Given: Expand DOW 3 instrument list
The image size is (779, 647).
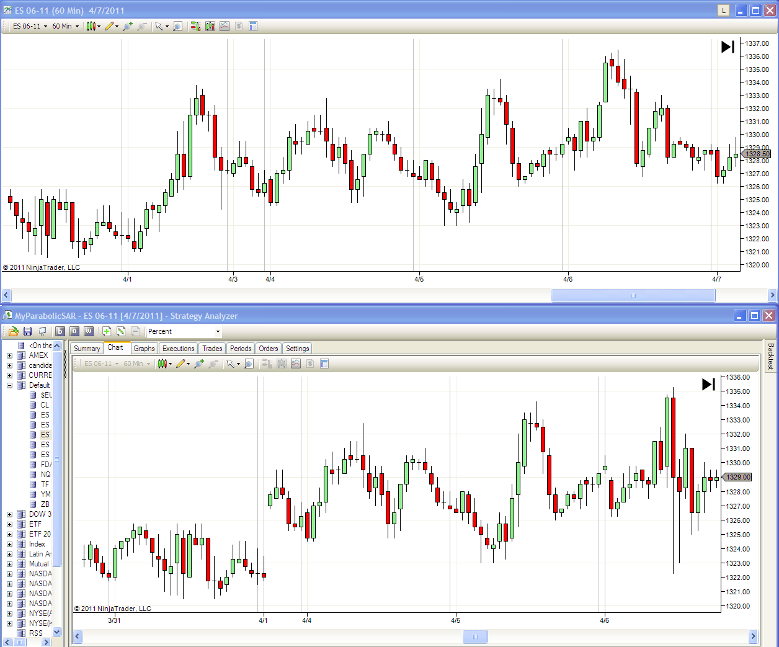Looking at the screenshot, I should pos(9,514).
